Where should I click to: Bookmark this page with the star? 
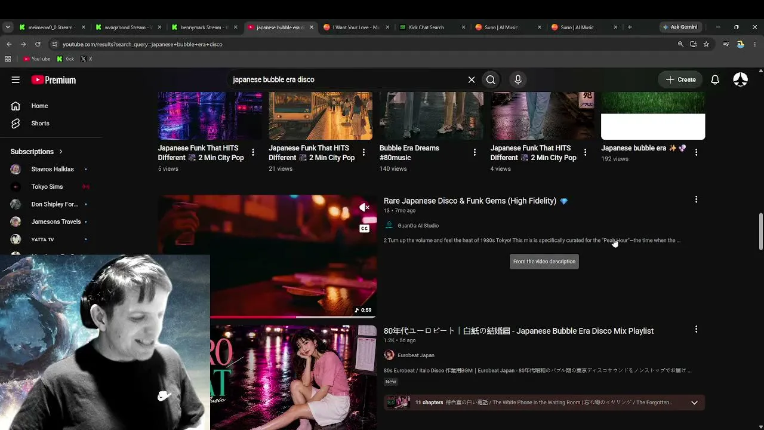coord(706,44)
